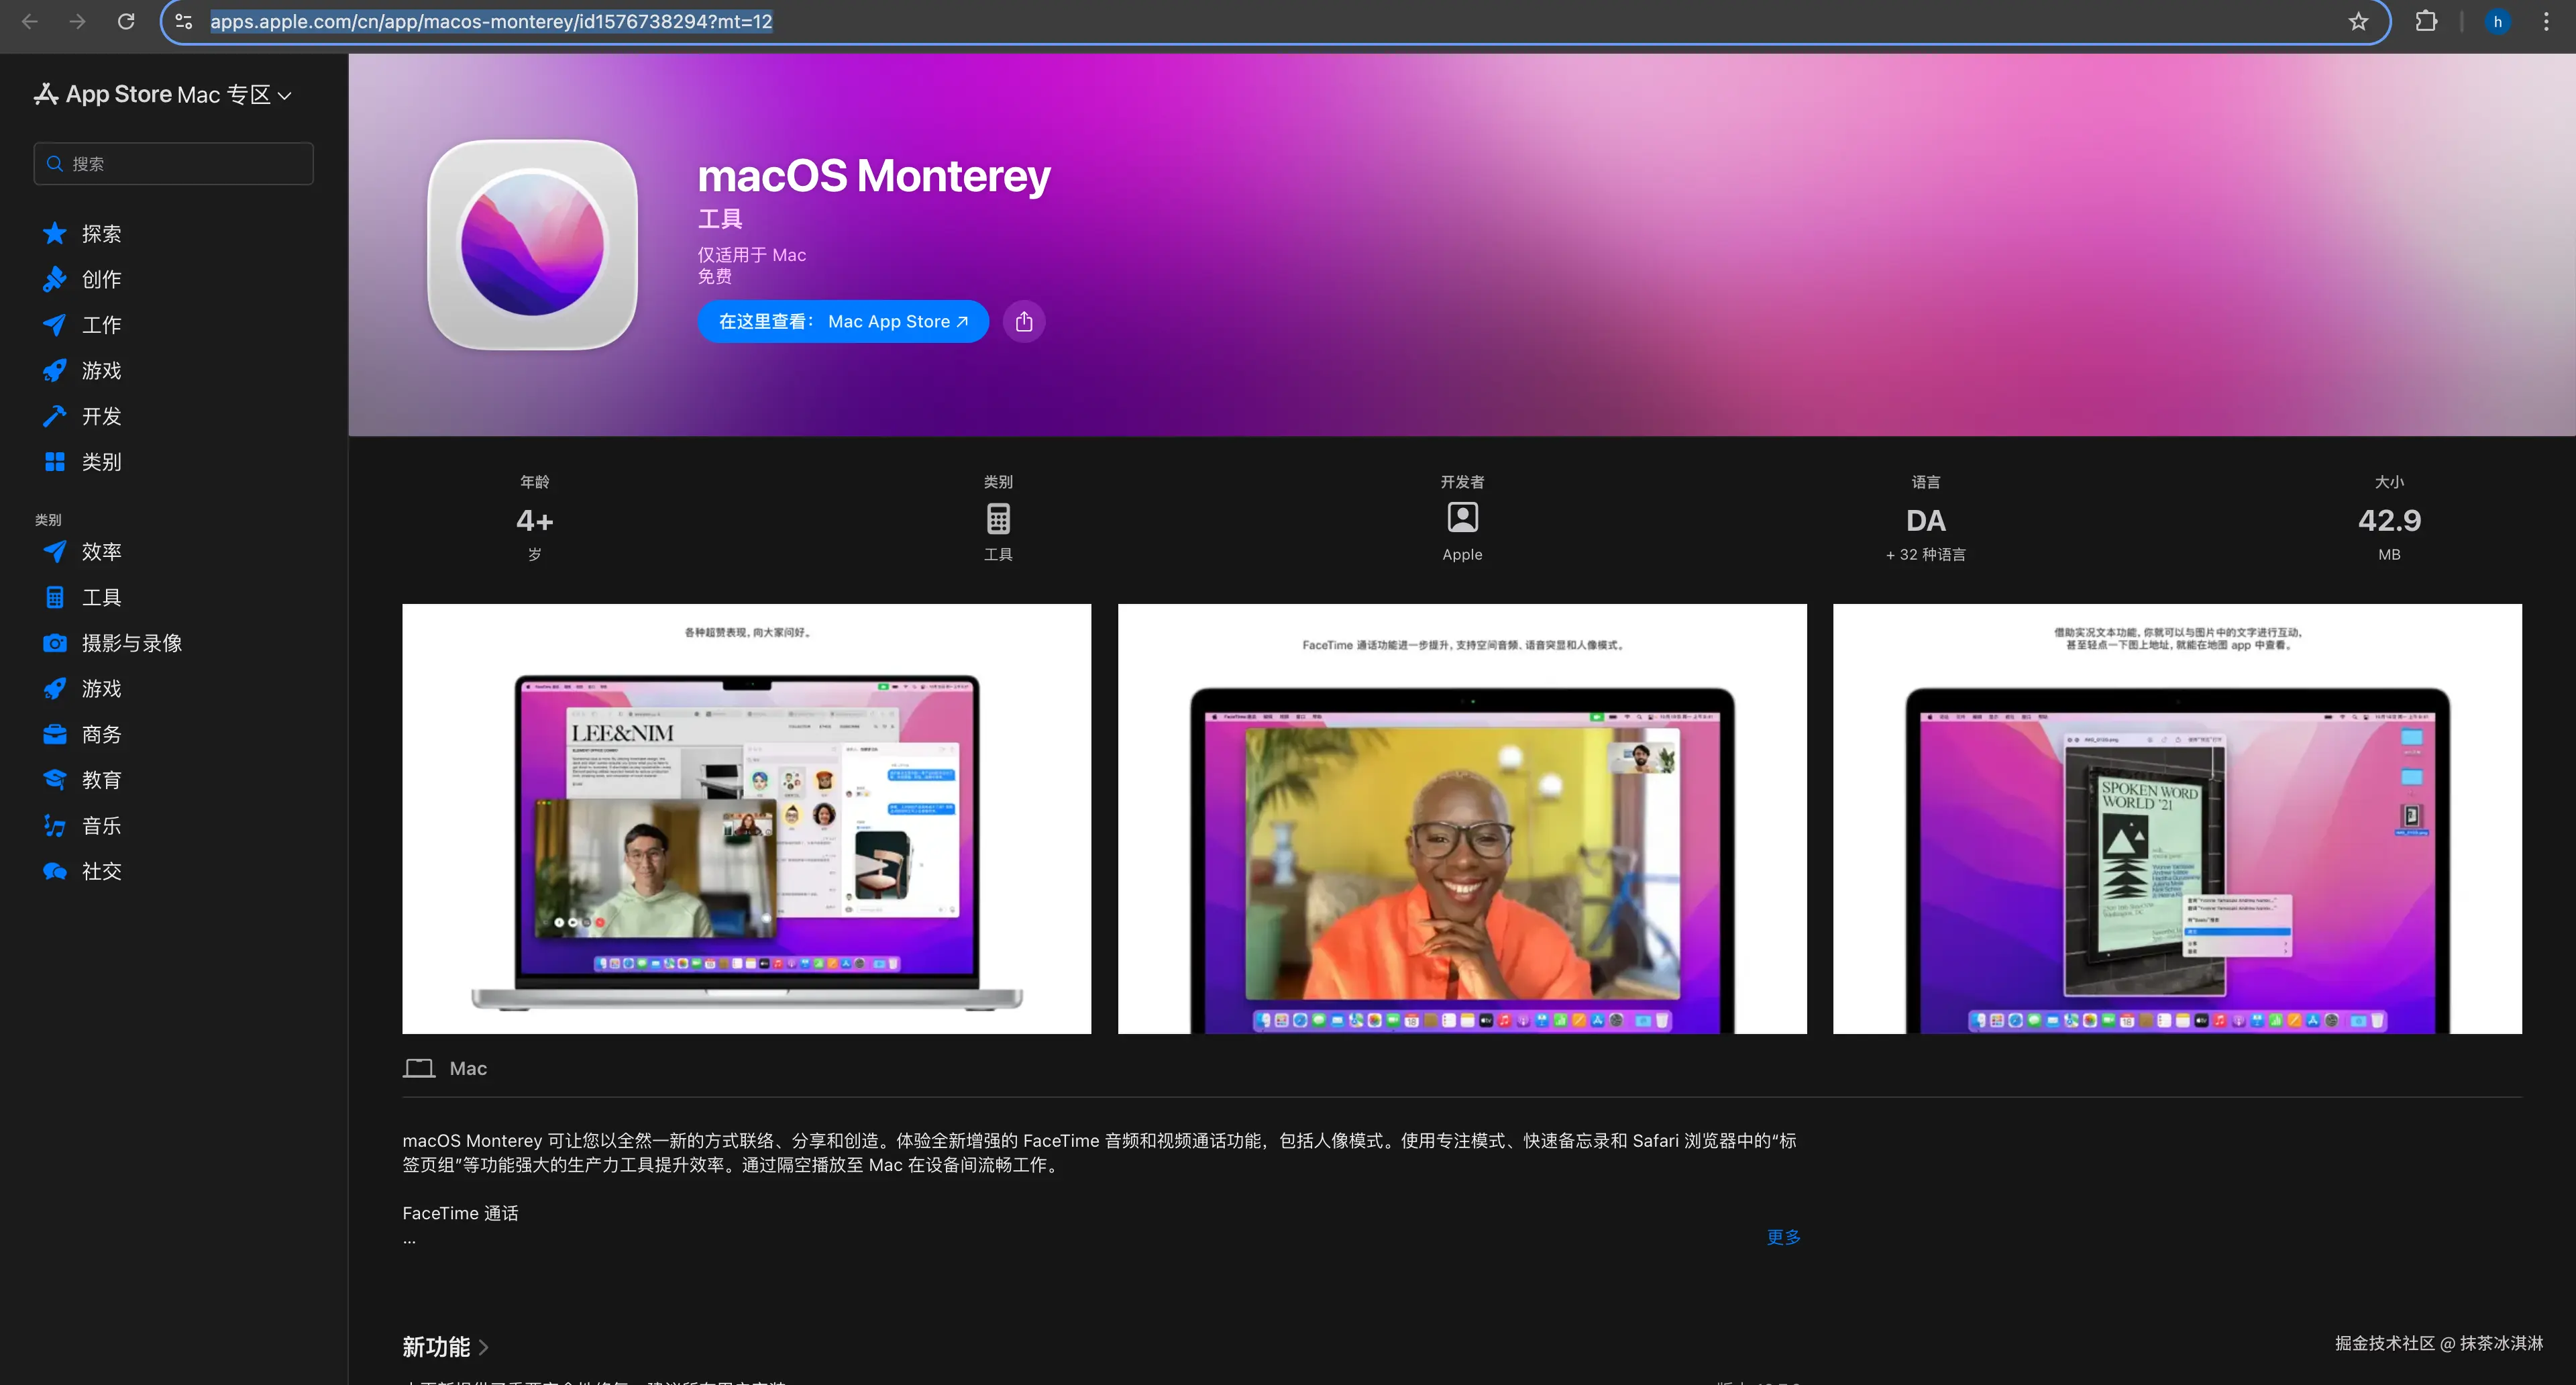Open the Chrome profile avatar button
The image size is (2576, 1385).
pyautogui.click(x=2497, y=21)
